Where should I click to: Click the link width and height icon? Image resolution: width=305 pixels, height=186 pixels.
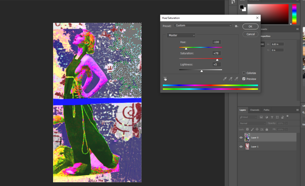262,44
